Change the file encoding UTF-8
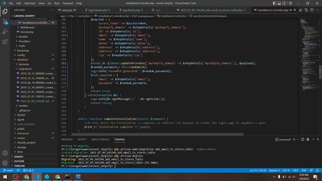 click(x=286, y=170)
